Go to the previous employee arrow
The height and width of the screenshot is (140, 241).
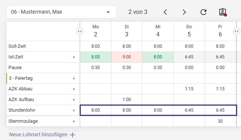165,12
